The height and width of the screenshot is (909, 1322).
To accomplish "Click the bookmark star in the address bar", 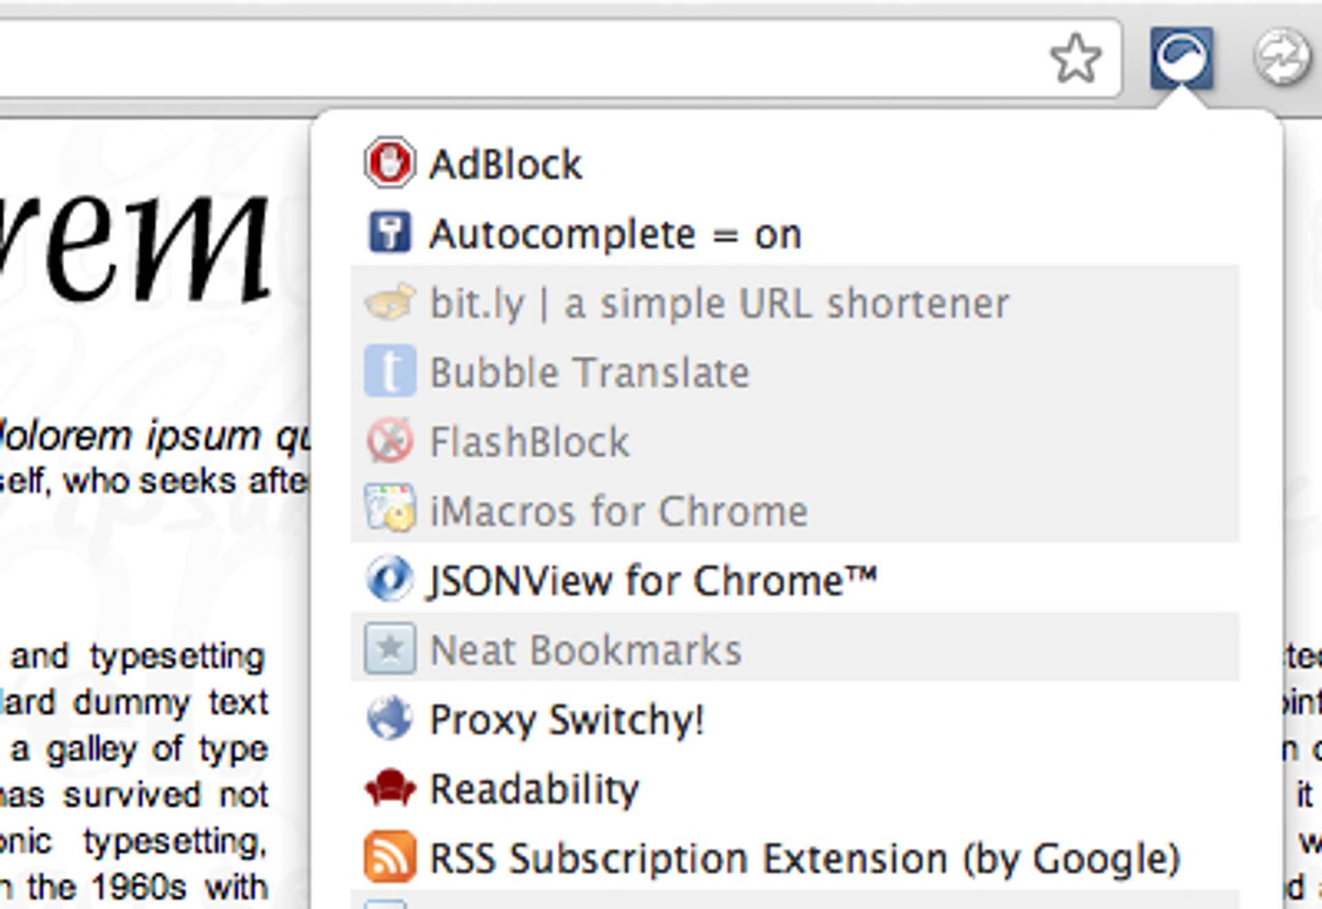I will 1076,59.
